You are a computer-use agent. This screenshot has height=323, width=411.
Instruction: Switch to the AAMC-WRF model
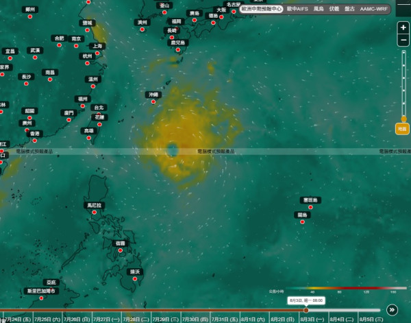point(373,9)
